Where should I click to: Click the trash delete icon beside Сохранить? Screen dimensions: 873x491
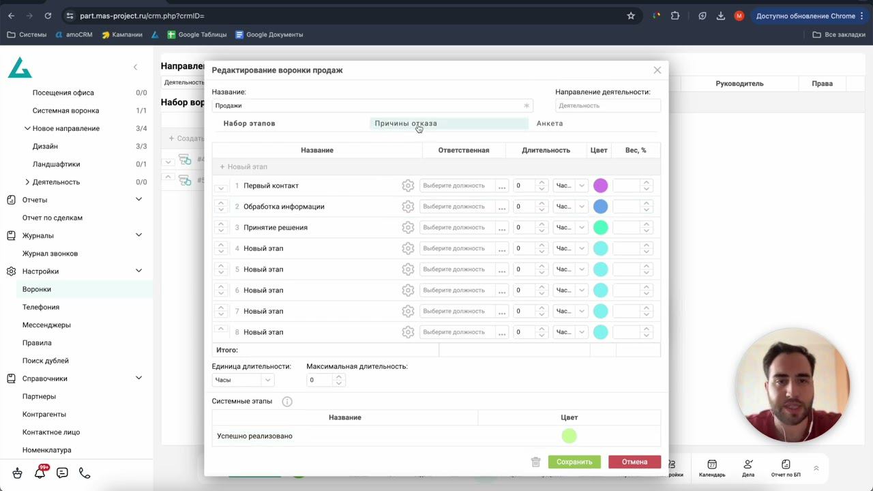[x=535, y=462]
